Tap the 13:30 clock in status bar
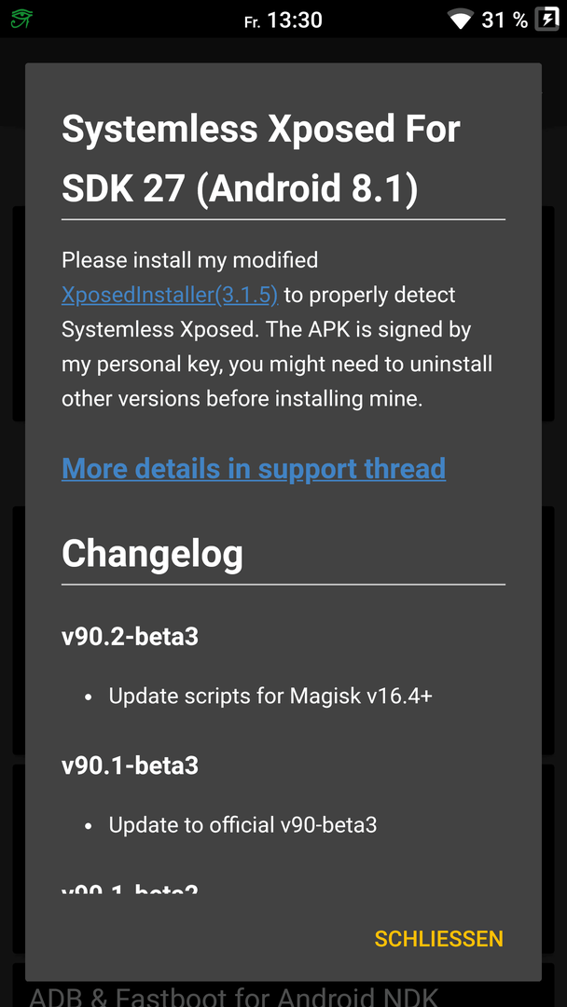This screenshot has width=567, height=1007. tap(294, 20)
